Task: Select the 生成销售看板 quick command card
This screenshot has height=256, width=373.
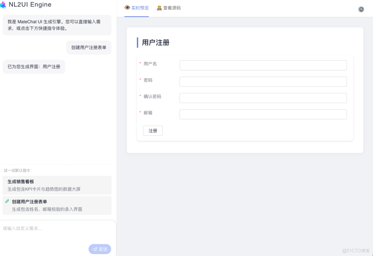Action: [57, 186]
